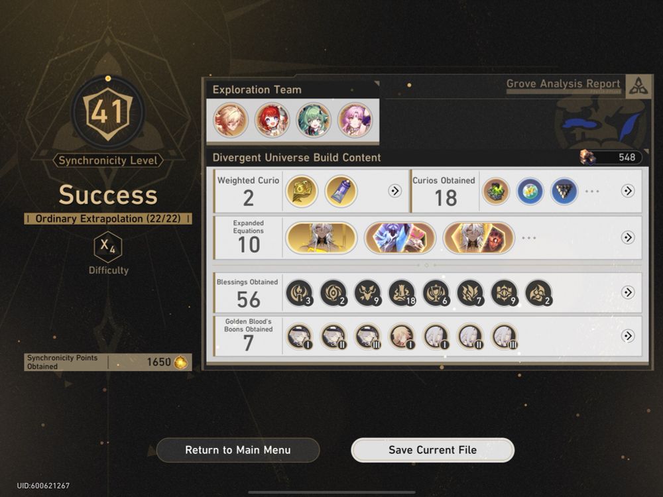Select the green-haired team member portrait
The width and height of the screenshot is (663, 497).
314,121
